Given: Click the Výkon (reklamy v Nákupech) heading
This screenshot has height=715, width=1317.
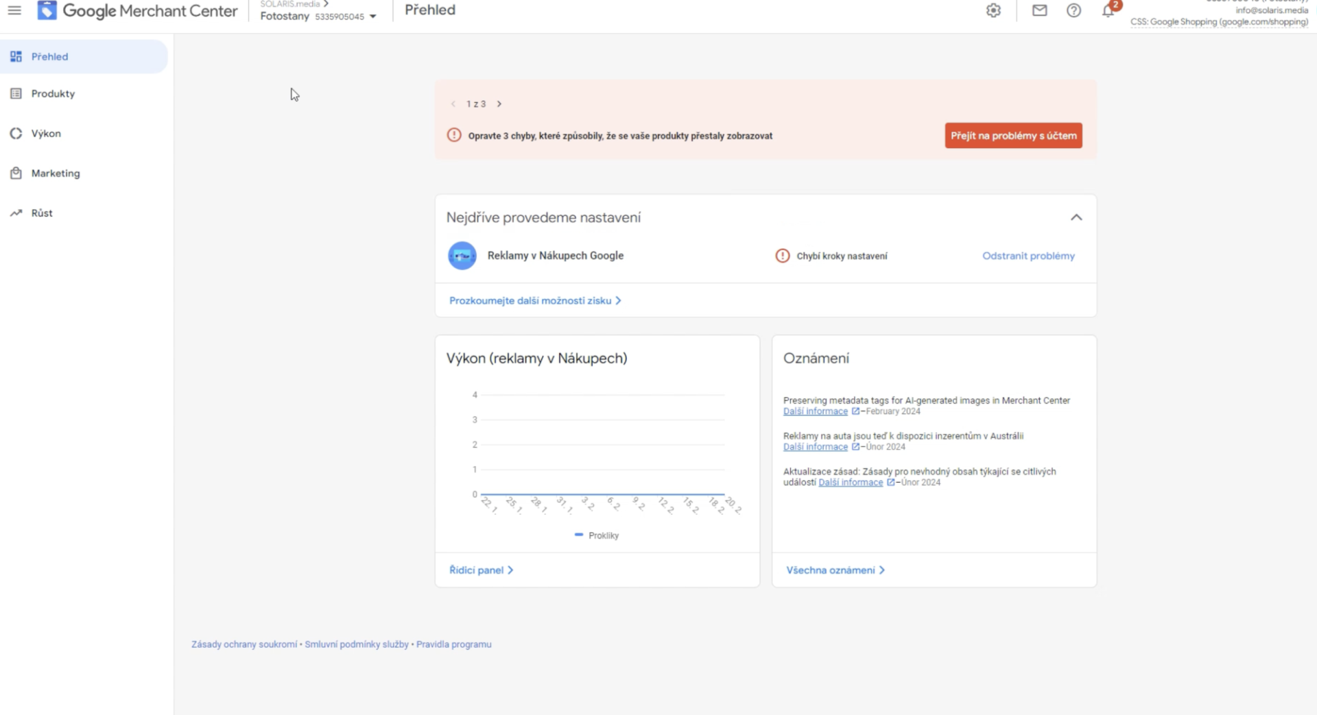Looking at the screenshot, I should (537, 358).
